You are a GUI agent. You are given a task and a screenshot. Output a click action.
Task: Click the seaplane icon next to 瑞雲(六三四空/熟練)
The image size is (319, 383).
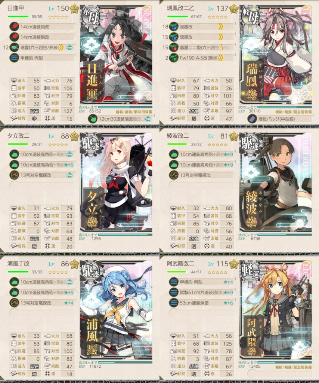click(x=14, y=48)
